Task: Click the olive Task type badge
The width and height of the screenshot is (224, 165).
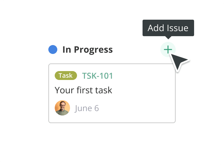Action: point(66,76)
